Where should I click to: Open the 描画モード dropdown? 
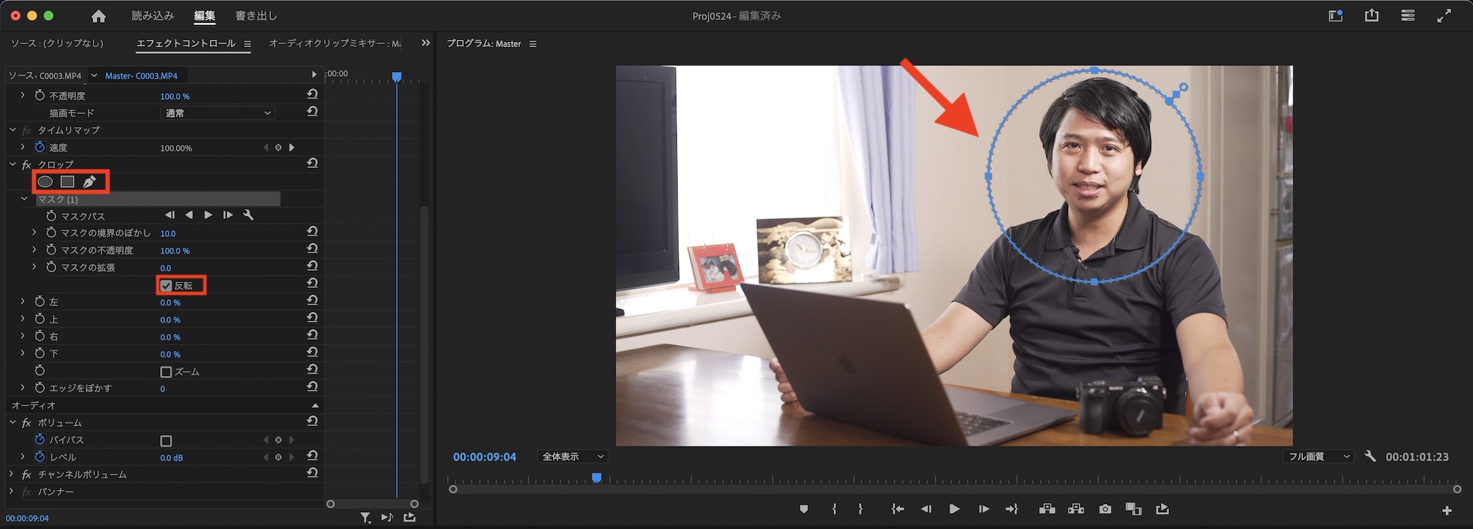coord(217,113)
